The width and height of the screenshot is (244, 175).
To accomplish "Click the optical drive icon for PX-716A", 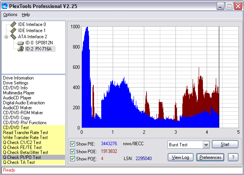I will click(21, 49).
